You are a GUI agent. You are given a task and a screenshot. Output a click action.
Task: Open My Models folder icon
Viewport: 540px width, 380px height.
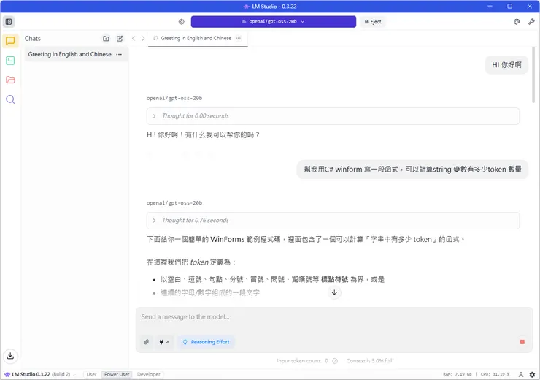(x=10, y=80)
